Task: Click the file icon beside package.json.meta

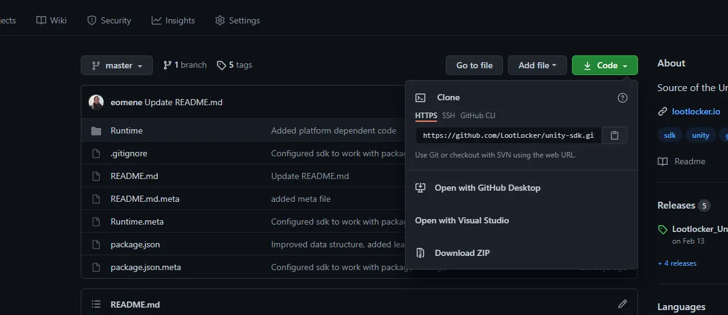Action: pos(96,267)
